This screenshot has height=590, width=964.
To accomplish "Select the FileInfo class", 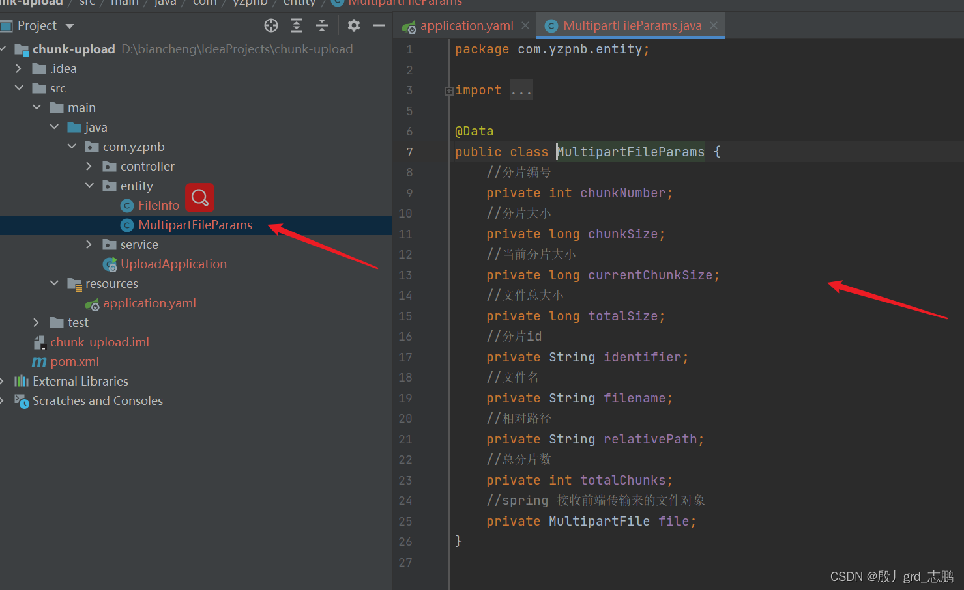I will 158,205.
